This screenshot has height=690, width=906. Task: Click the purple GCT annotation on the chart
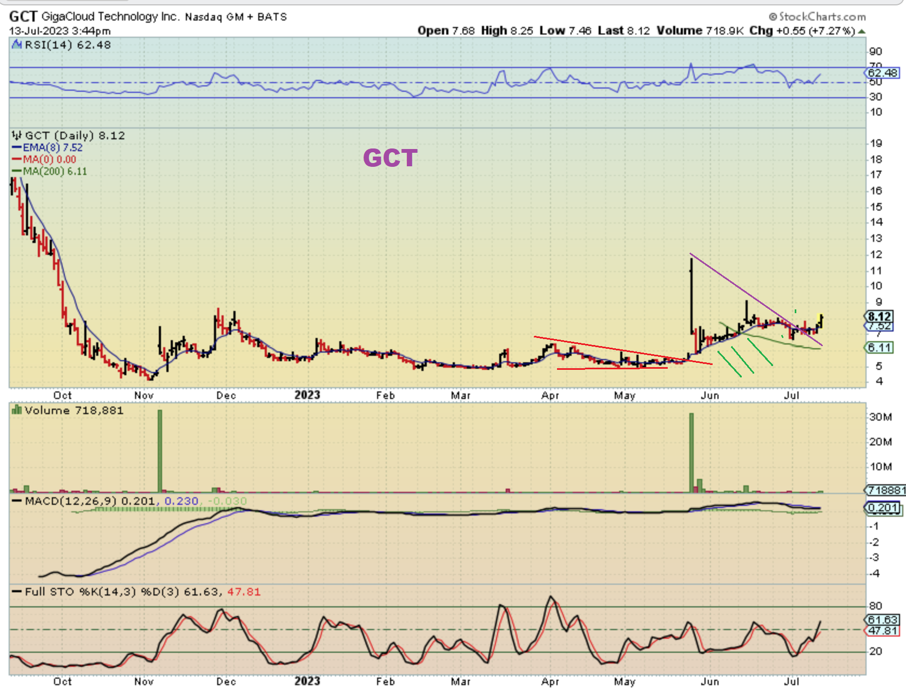pyautogui.click(x=390, y=158)
